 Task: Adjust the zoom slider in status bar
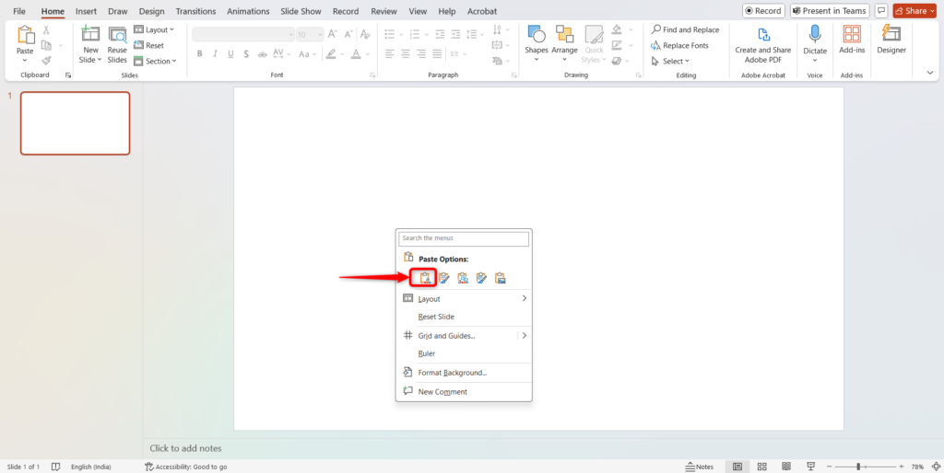coord(858,467)
